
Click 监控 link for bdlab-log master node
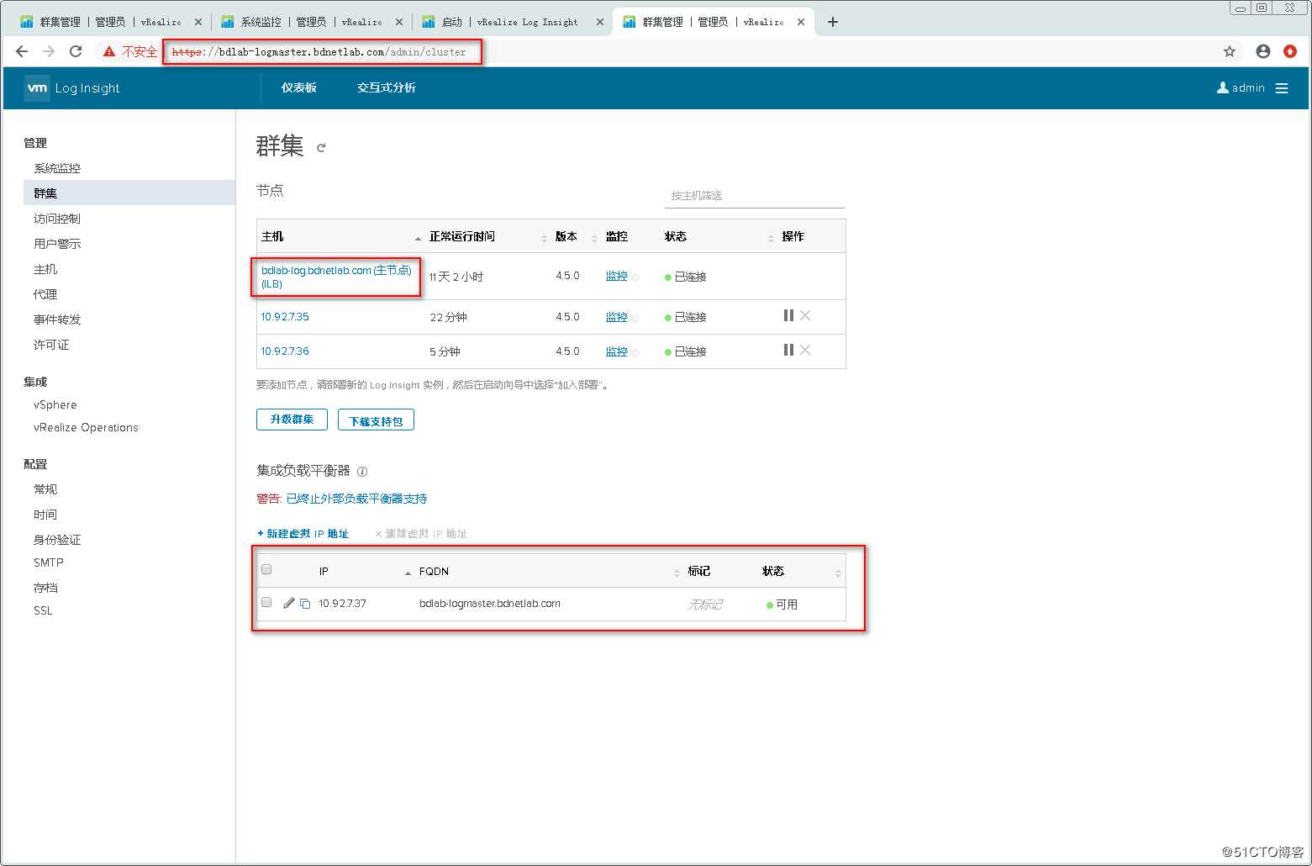pos(617,276)
